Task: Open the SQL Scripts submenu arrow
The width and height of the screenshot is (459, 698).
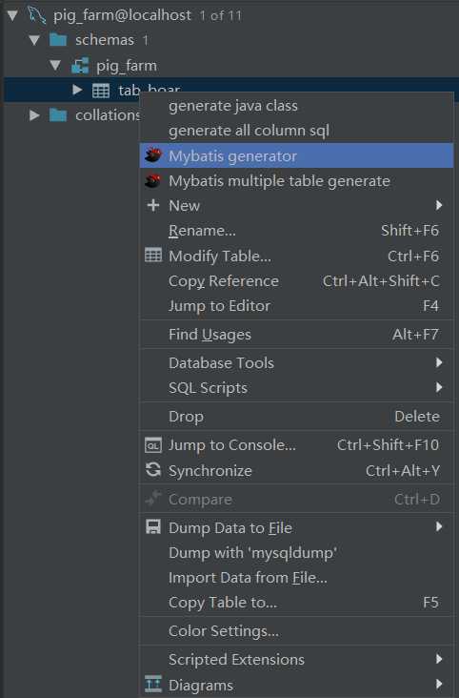Action: pyautogui.click(x=439, y=387)
